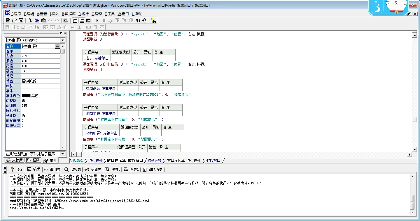Click the Paste clipboard toolbar icon
Screen dimensions: 420x221
coord(43,21)
